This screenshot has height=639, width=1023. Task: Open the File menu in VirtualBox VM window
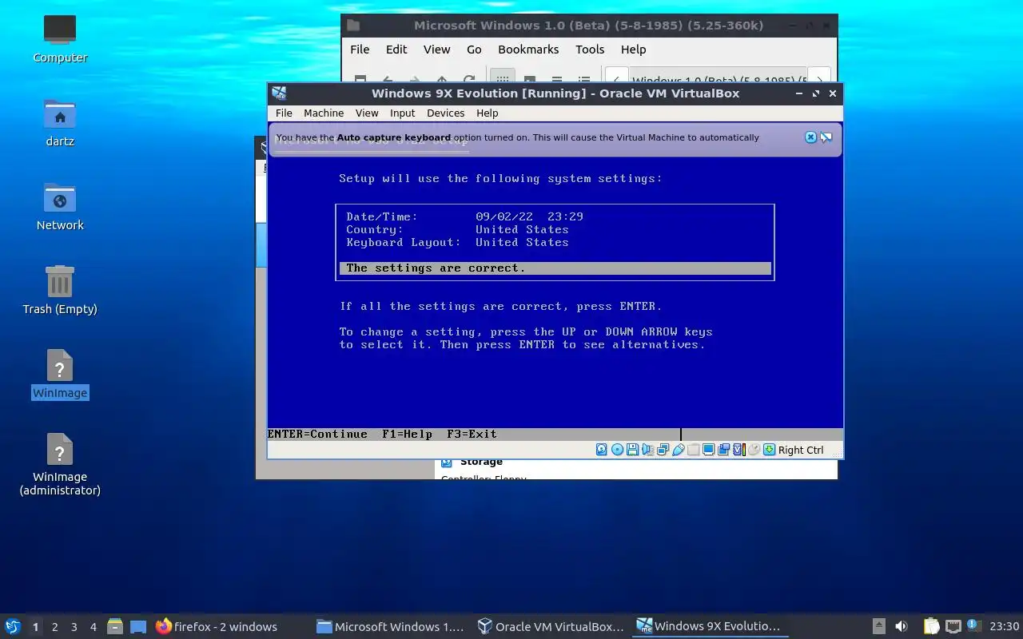[284, 113]
